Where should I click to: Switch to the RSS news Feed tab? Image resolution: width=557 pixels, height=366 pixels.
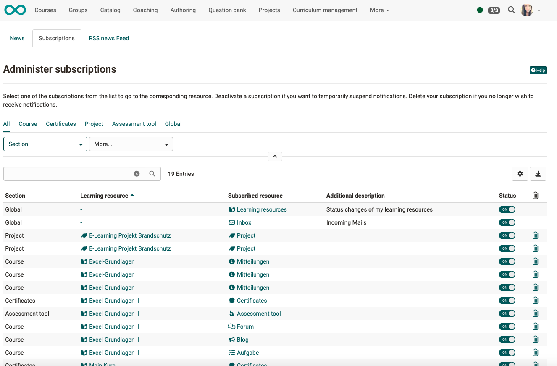pos(108,38)
